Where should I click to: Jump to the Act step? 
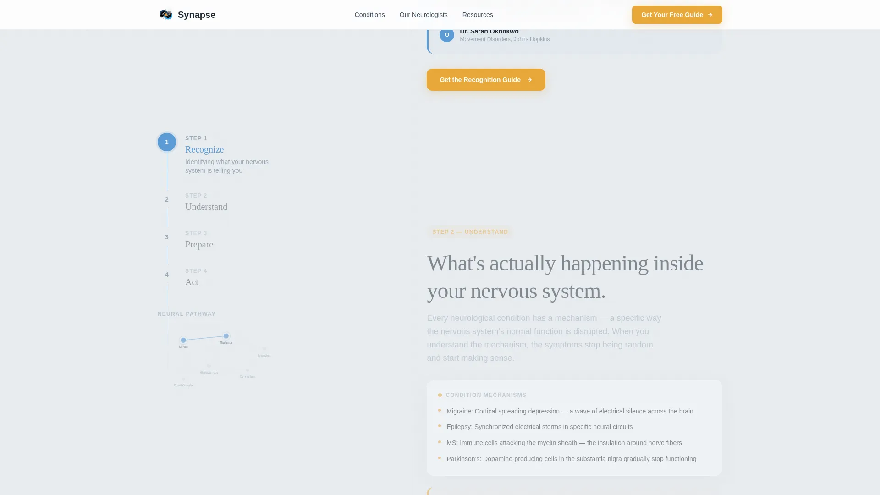192,282
